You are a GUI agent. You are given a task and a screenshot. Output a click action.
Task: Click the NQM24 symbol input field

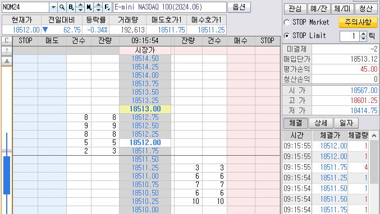click(x=25, y=7)
